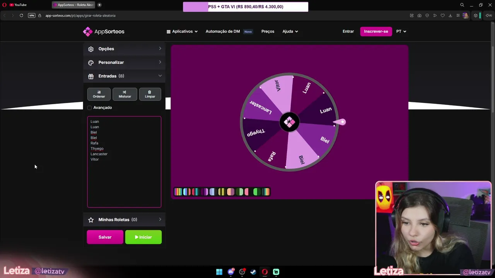Screen dimensions: 495x278
Task: Click the browser profile avatar
Action: (466, 15)
